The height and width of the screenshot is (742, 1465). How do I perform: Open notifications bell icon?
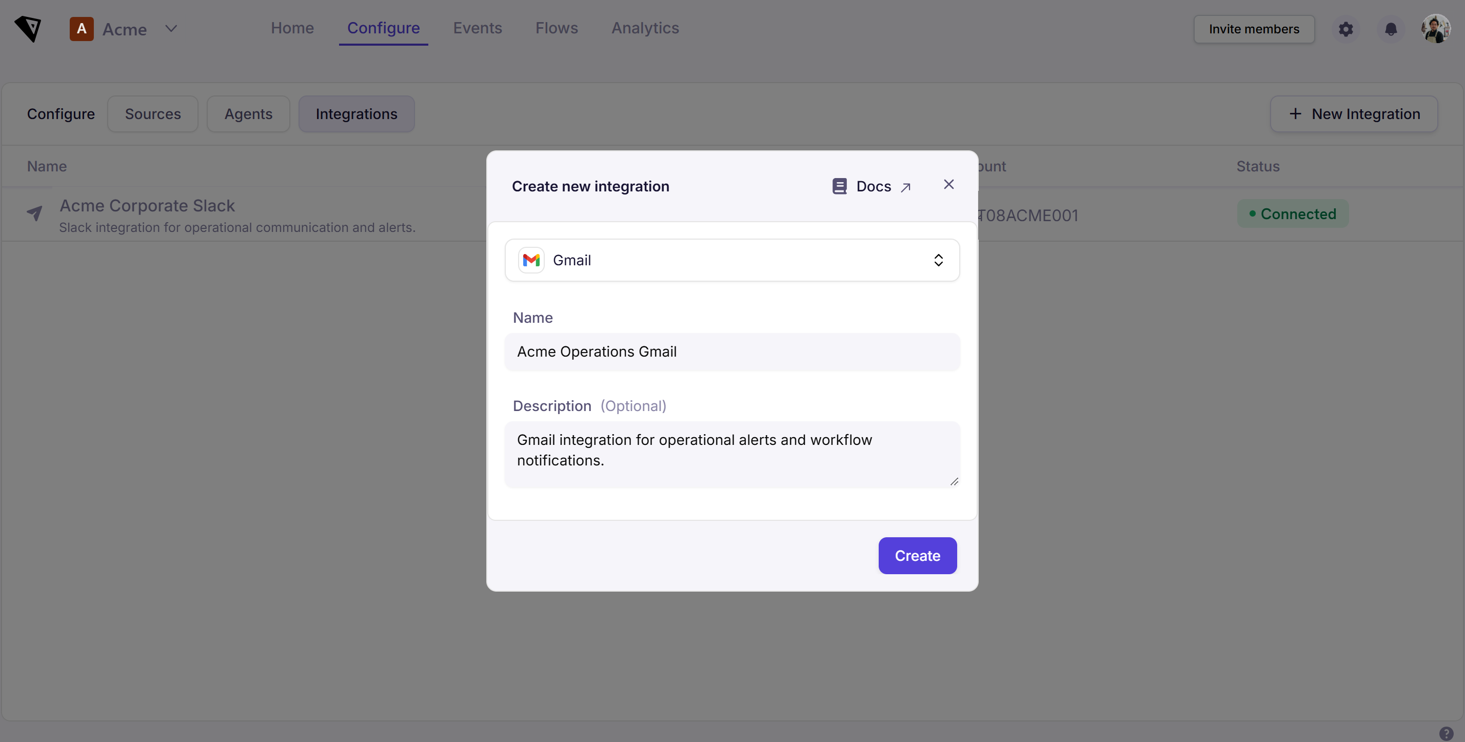(x=1391, y=29)
